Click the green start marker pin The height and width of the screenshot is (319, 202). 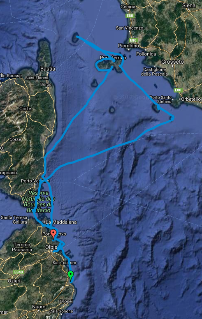click(x=70, y=276)
